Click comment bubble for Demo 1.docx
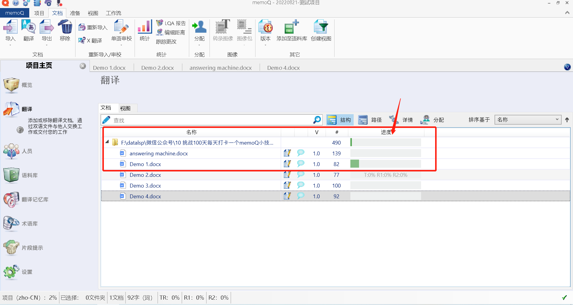The width and height of the screenshot is (573, 305). [x=301, y=164]
